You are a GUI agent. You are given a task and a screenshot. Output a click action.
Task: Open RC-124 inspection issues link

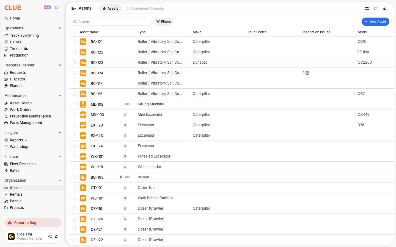pyautogui.click(x=306, y=73)
